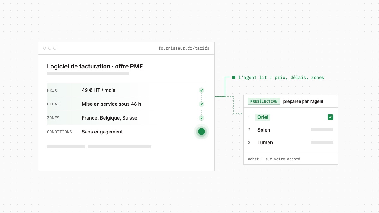Click the rank number 3 beside Lumen
Viewport: 379px width, 213px height.
click(249, 143)
